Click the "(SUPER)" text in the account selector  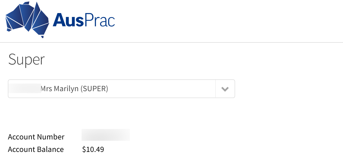pos(94,89)
